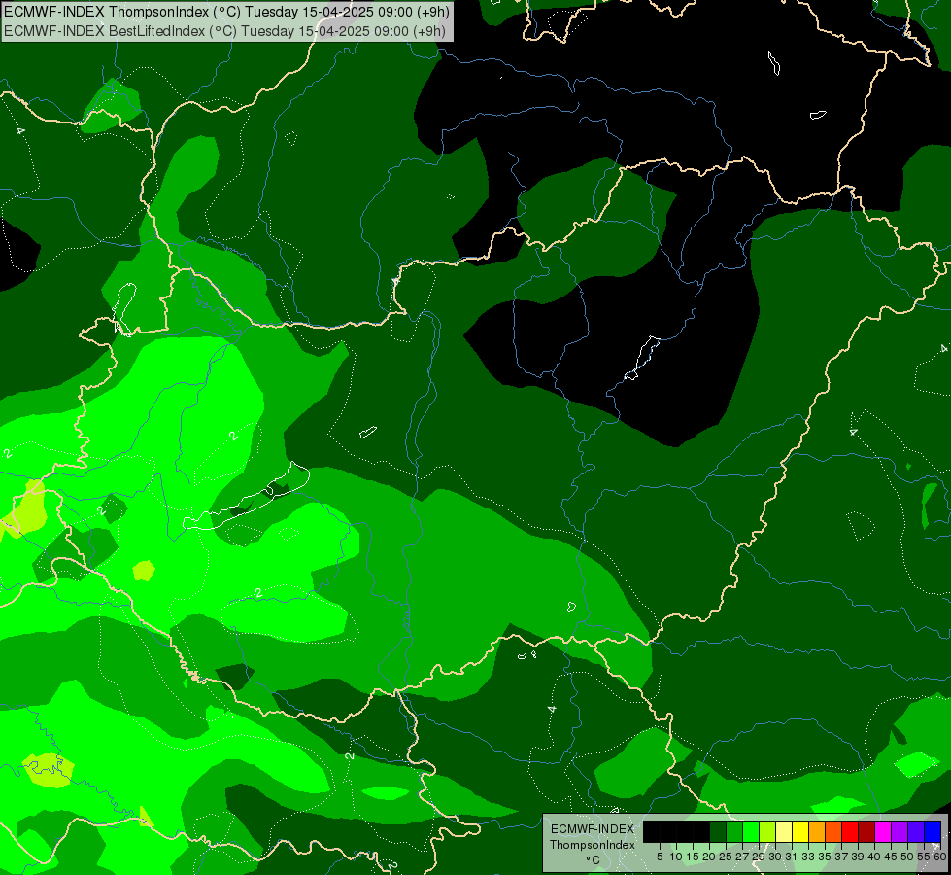Click the legend tick value 31
The height and width of the screenshot is (875, 951).
coord(792,857)
